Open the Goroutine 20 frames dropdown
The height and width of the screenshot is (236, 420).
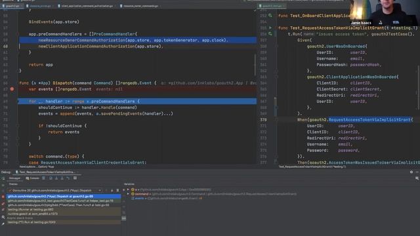click(x=55, y=191)
